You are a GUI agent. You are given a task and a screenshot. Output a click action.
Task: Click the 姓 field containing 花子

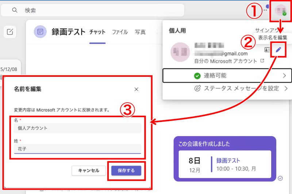click(x=77, y=149)
